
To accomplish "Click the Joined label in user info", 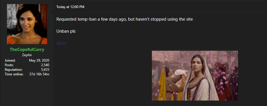I will 10,60.
